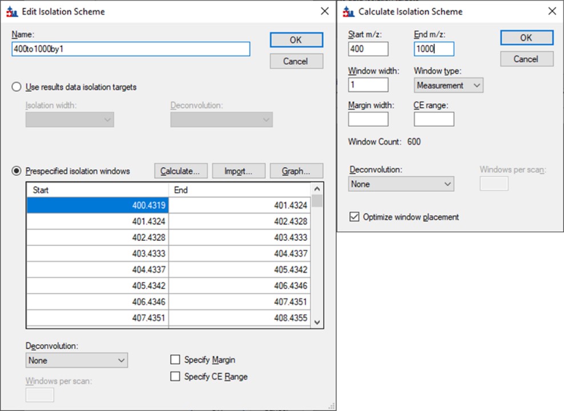This screenshot has width=564, height=411.
Task: Select the End cell 404.4337
Action: pyautogui.click(x=240, y=253)
